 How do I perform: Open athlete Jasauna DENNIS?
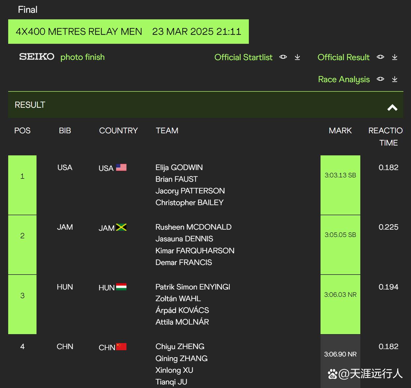[x=184, y=239]
